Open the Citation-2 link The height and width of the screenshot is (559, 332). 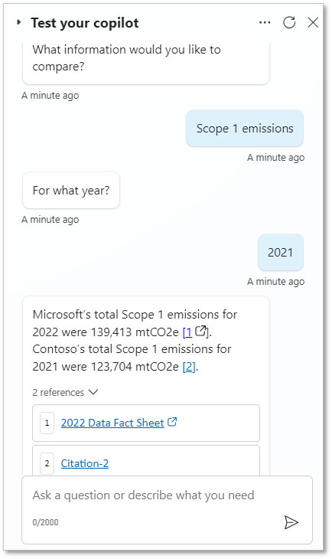point(85,463)
